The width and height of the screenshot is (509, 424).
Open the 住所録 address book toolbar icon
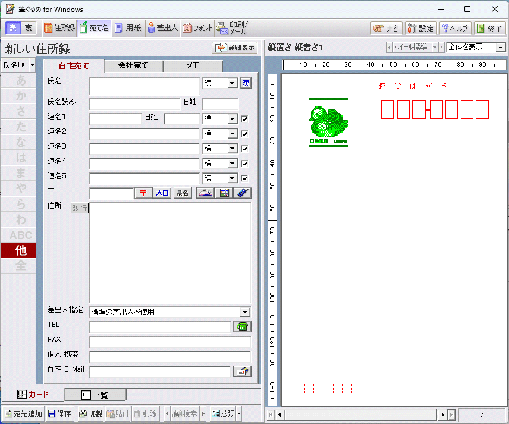pyautogui.click(x=59, y=28)
